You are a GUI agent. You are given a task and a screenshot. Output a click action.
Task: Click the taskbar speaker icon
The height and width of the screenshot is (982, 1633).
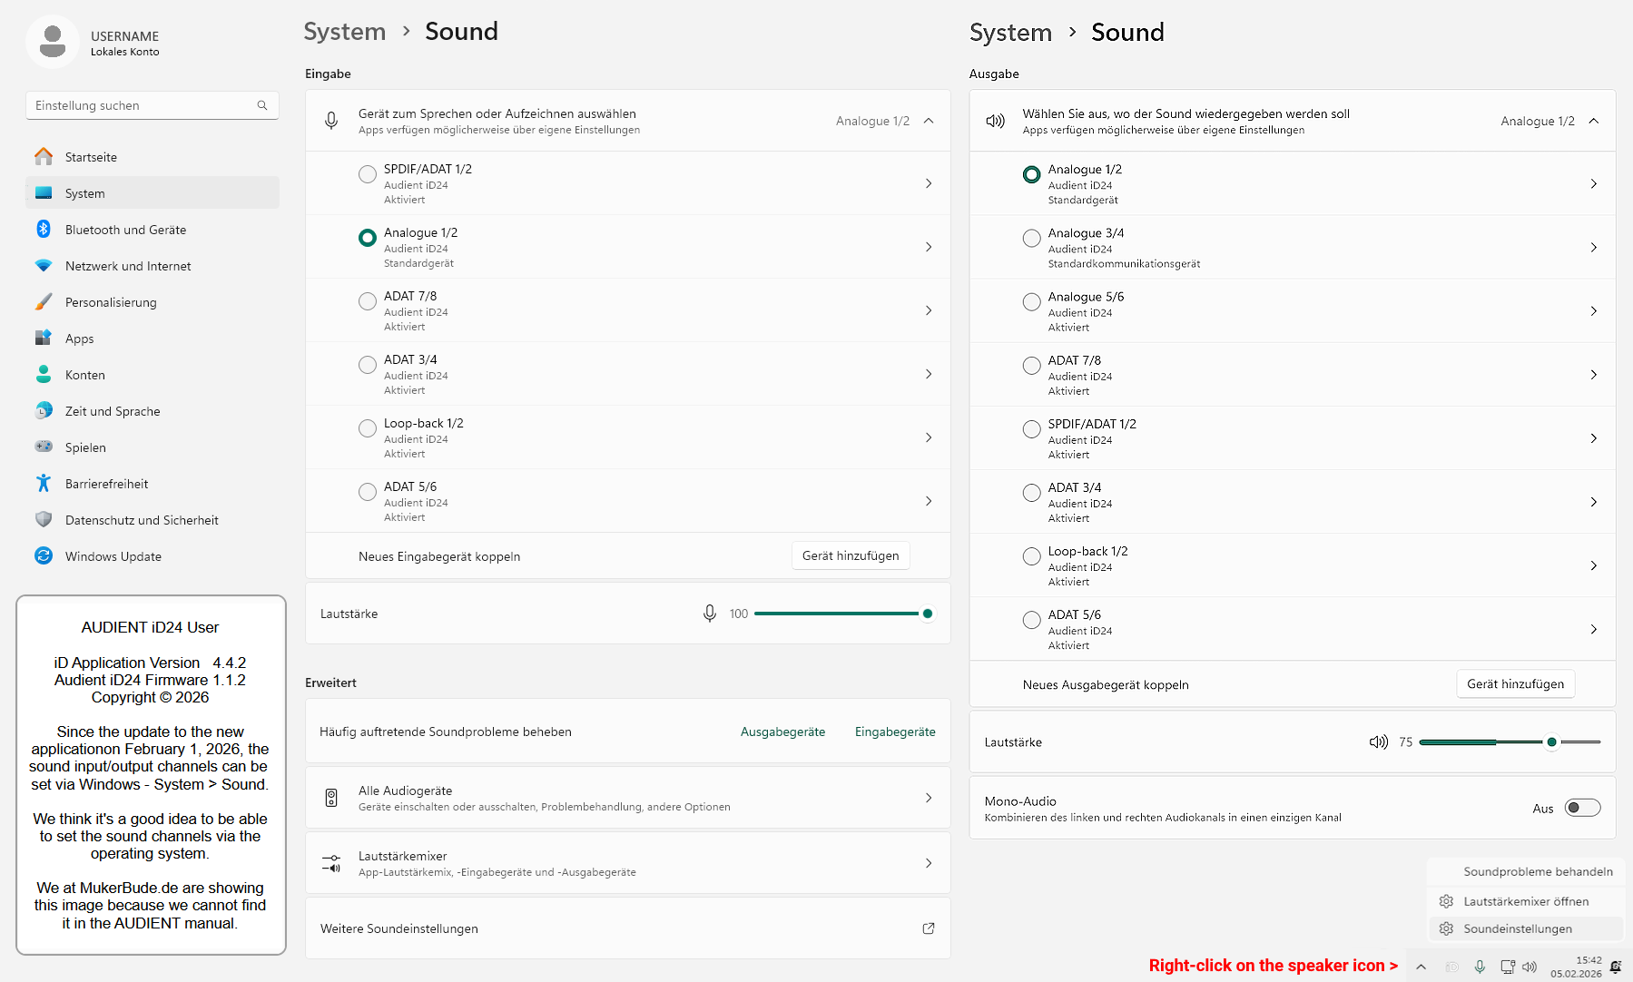coord(1530,967)
